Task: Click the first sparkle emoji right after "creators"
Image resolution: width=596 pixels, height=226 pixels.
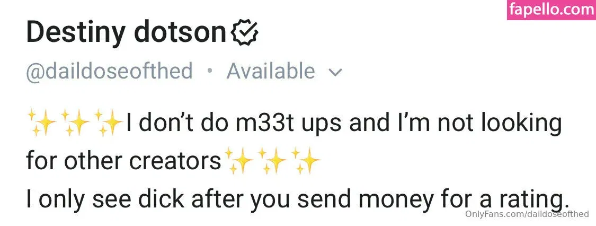Action: tap(239, 161)
